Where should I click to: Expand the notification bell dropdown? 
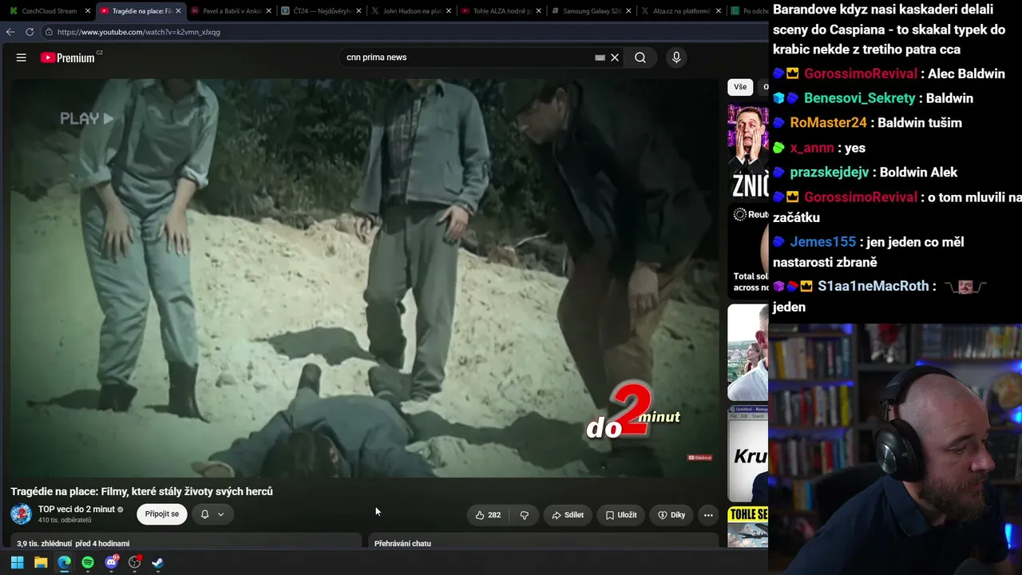coord(212,514)
